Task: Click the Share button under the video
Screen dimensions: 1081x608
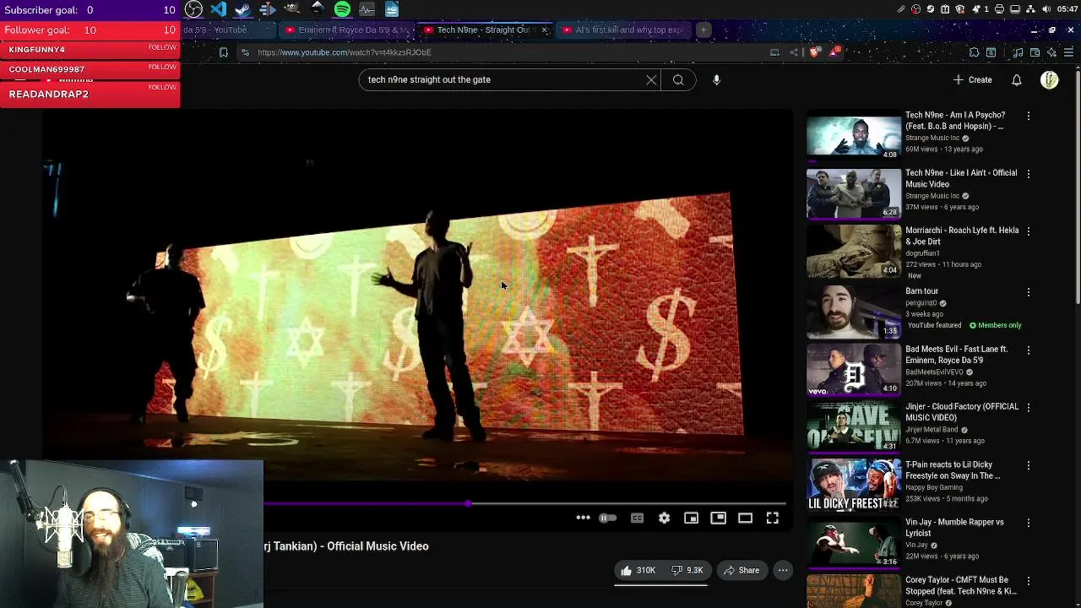Action: [741, 571]
